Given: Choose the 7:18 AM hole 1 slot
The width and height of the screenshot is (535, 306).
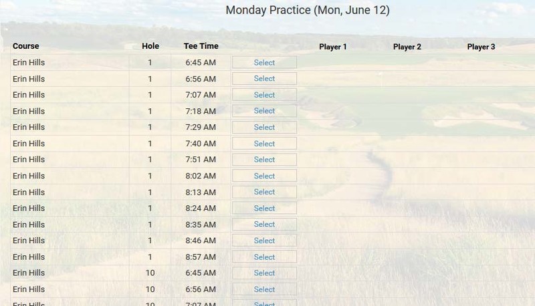Looking at the screenshot, I should click(x=264, y=111).
